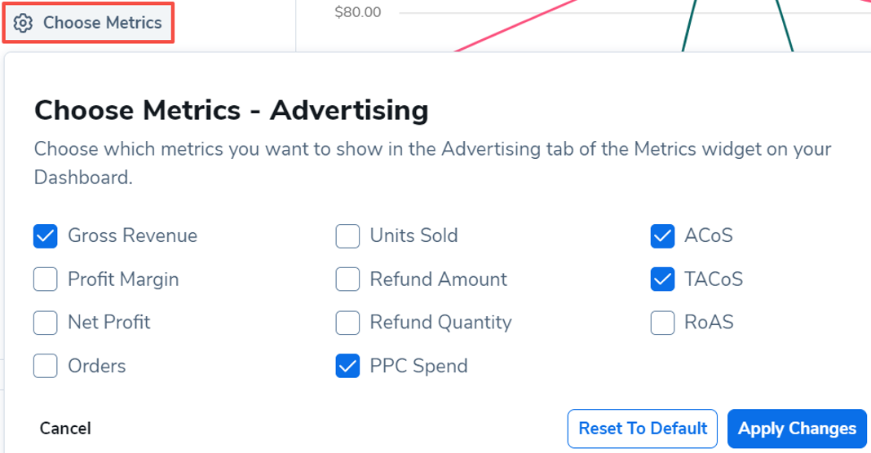Uncheck the ACoS metric
Image resolution: width=871 pixels, height=453 pixels.
663,236
